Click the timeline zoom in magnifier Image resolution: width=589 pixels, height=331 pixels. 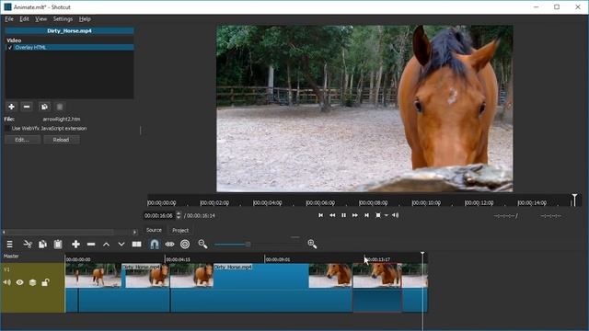pyautogui.click(x=312, y=245)
